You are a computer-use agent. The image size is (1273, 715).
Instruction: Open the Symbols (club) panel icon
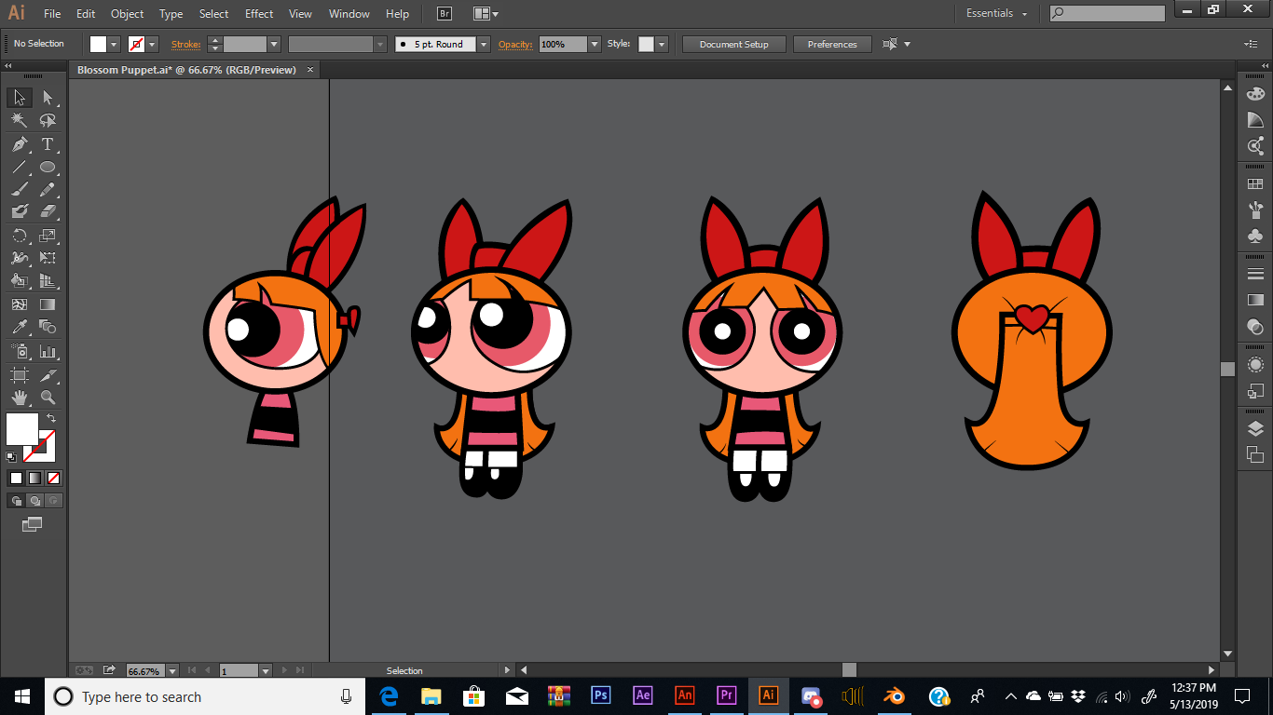(x=1255, y=236)
